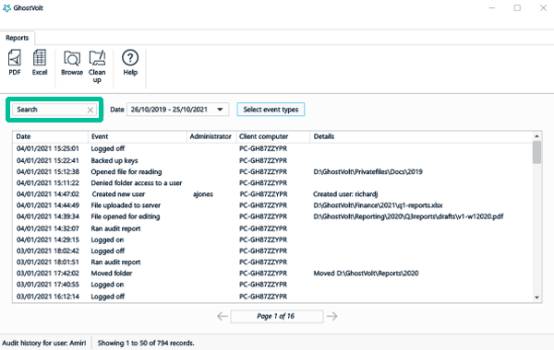Select the Opened file for reading event
Screen dimensions: 554x350
(x=126, y=171)
